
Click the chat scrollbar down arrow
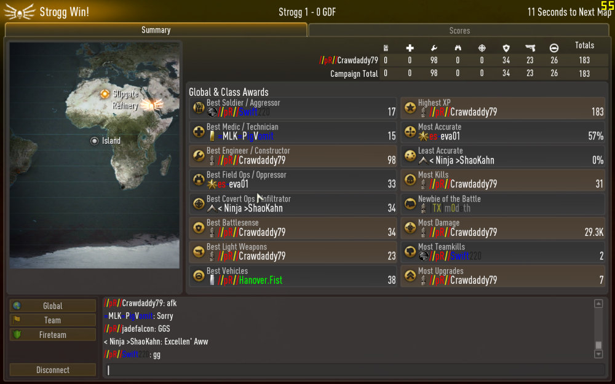click(598, 355)
